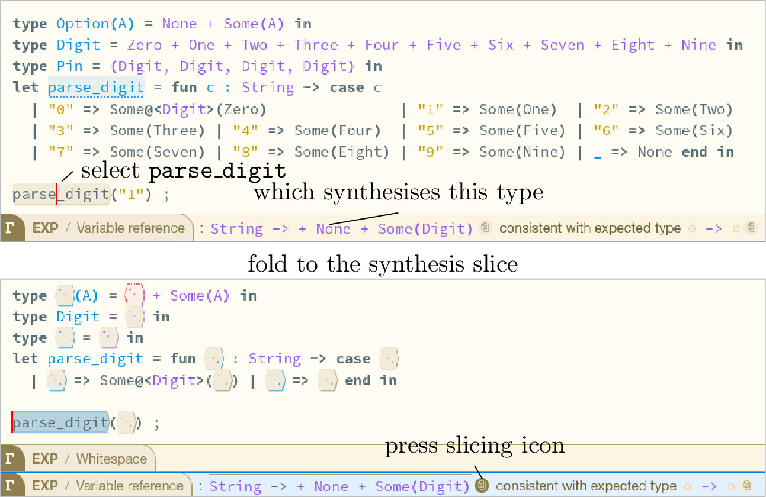
Task: Click 'String' type annotation in upper let binding
Action: pyautogui.click(x=268, y=88)
